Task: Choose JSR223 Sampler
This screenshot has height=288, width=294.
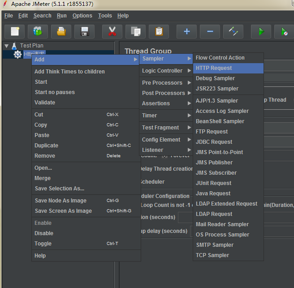Action: [x=228, y=89]
